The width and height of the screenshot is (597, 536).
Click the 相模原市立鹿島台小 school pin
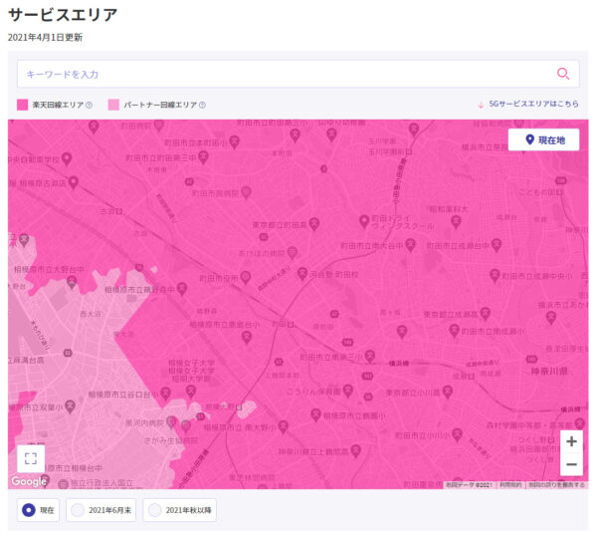[x=247, y=337]
